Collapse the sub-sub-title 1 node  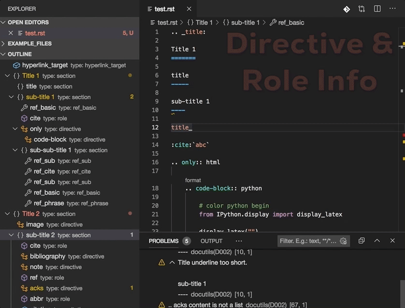click(15, 150)
